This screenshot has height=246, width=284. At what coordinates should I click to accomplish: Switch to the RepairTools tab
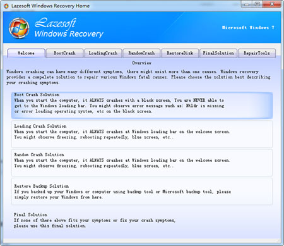257,53
